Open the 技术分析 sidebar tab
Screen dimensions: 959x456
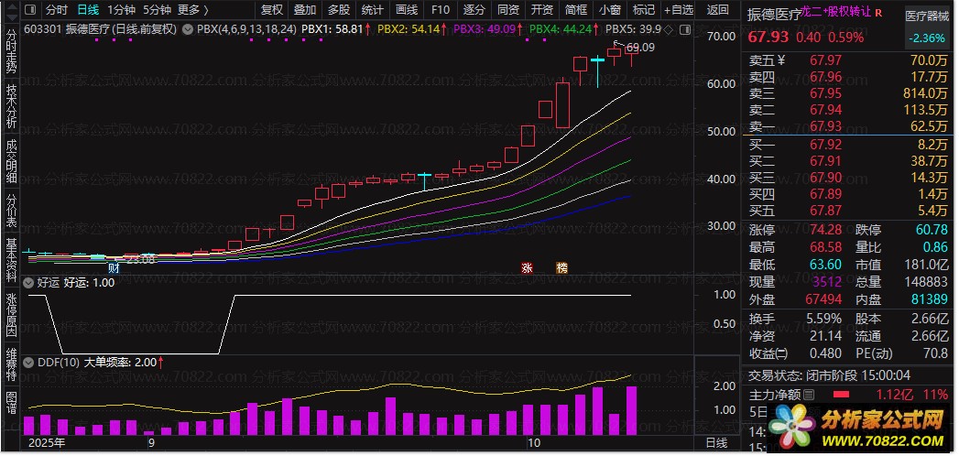[11, 105]
